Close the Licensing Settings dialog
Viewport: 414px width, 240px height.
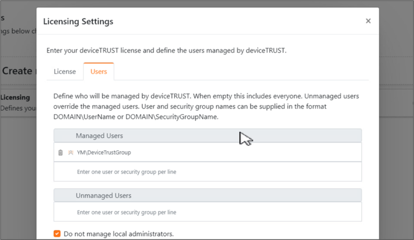(368, 21)
